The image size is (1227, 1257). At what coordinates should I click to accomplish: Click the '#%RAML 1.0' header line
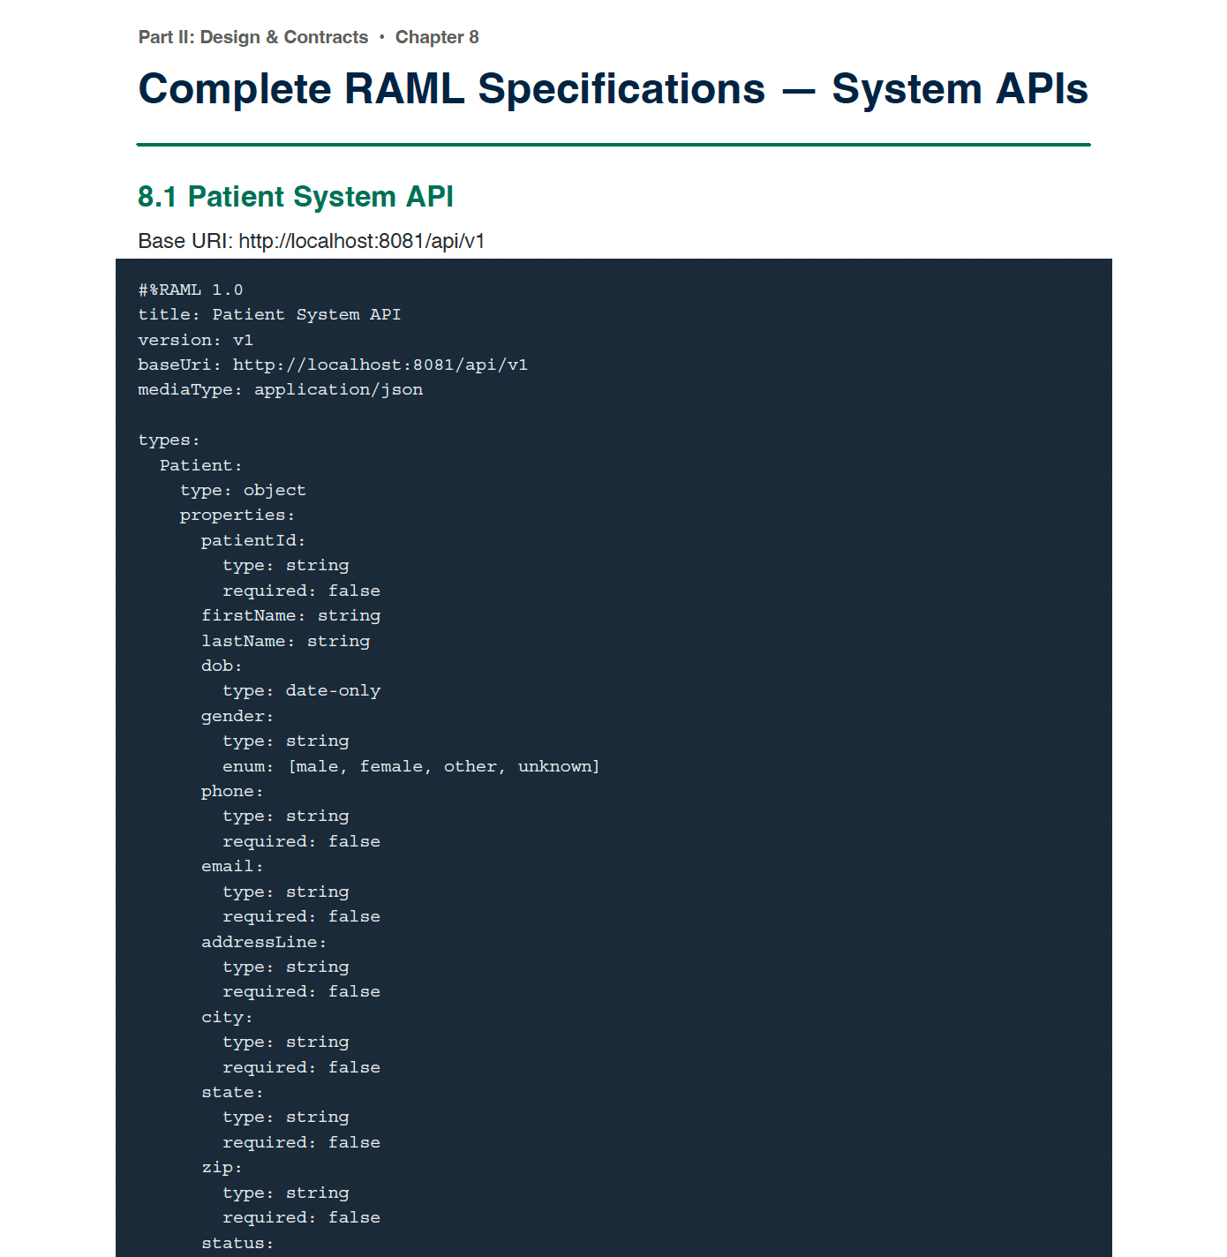[191, 290]
